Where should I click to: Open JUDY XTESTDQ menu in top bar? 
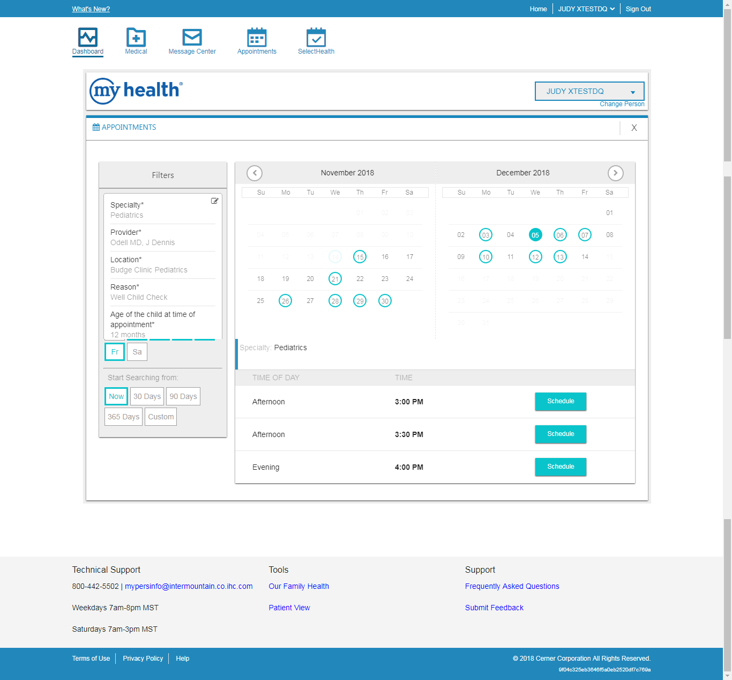pos(586,9)
